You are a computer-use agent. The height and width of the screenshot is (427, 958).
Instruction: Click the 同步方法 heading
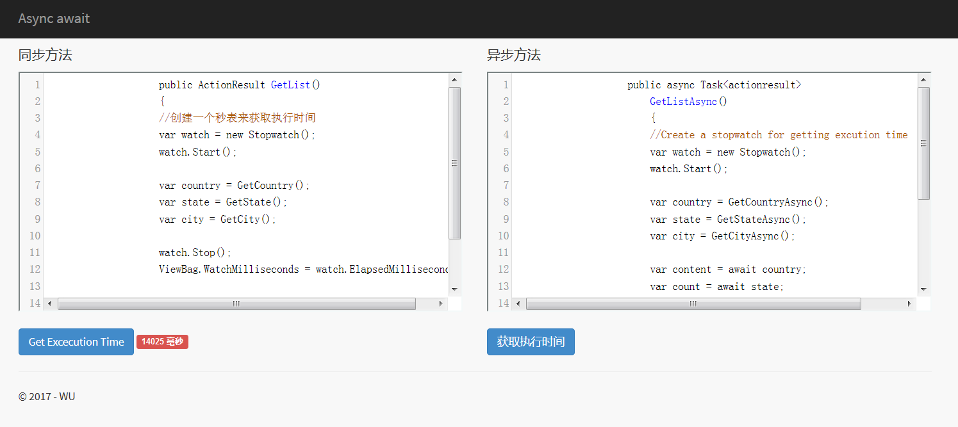(x=45, y=55)
